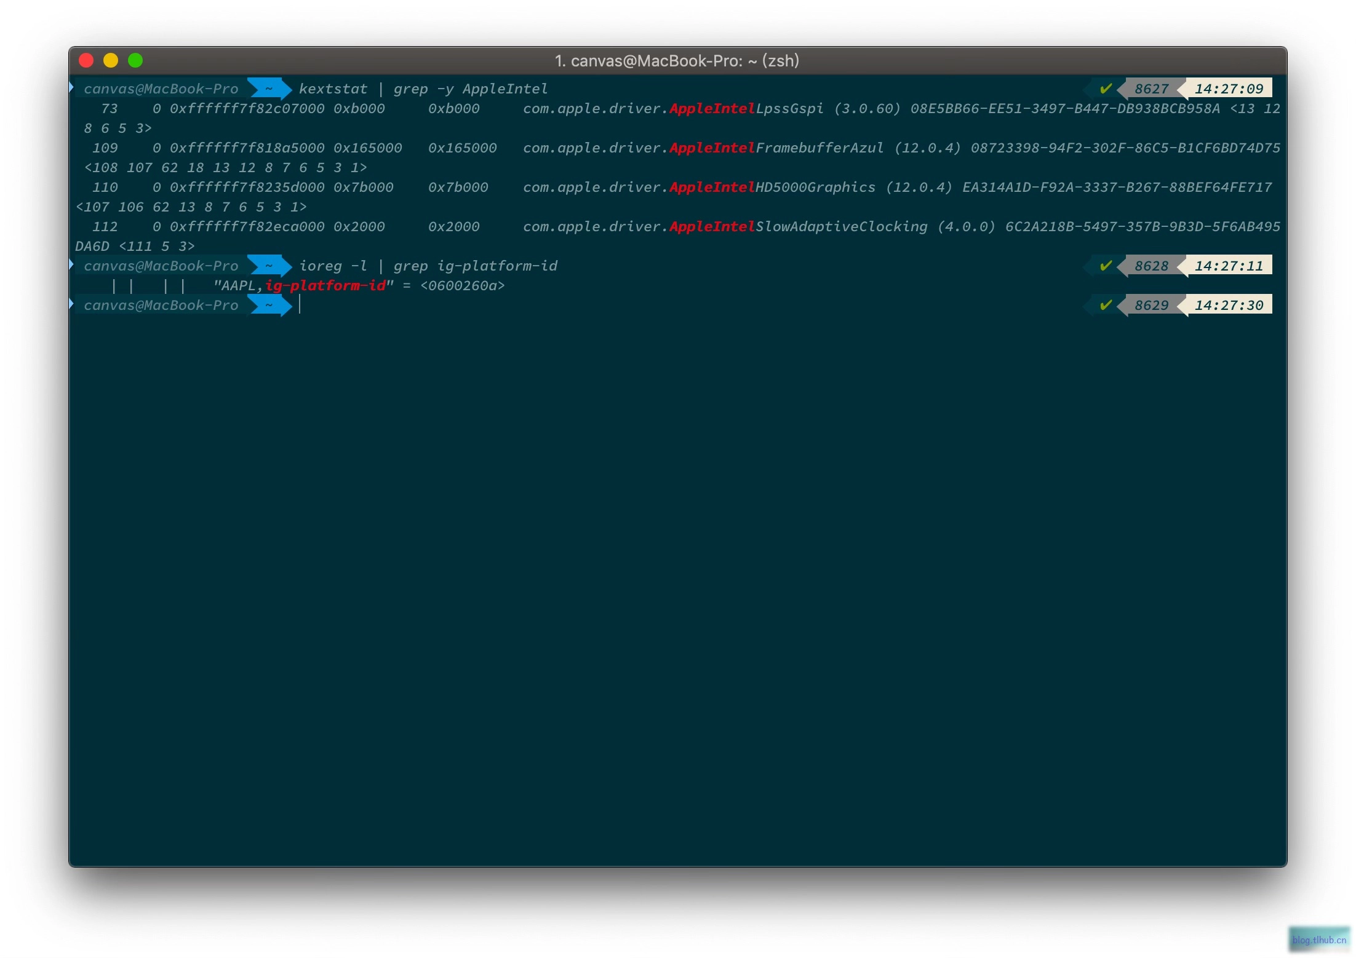This screenshot has width=1356, height=958.
Task: Click the kext index 112
Action: pyautogui.click(x=105, y=227)
